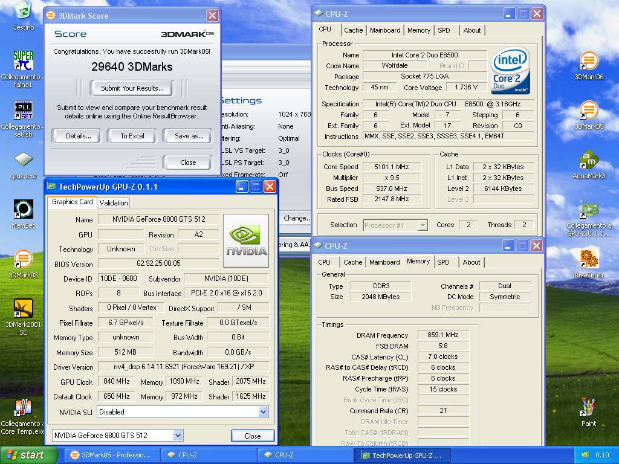619x464 pixels.
Task: Click the Name field Intel Core 2 Duo E8500
Action: [425, 55]
